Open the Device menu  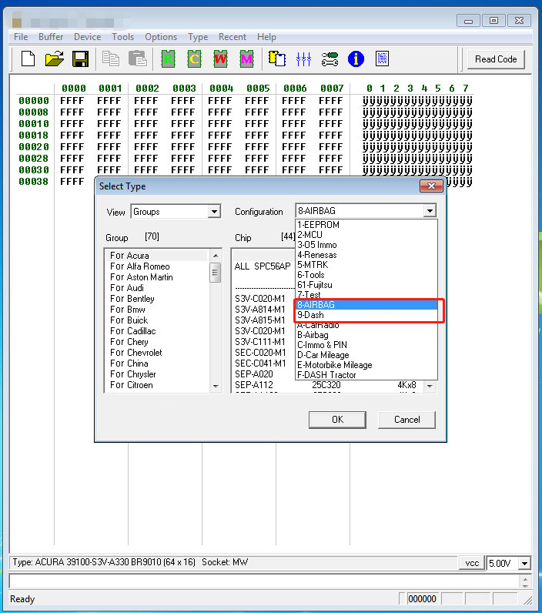[x=87, y=37]
